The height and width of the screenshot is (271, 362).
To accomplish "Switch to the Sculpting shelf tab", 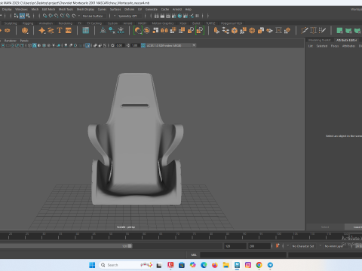I will coord(11,23).
